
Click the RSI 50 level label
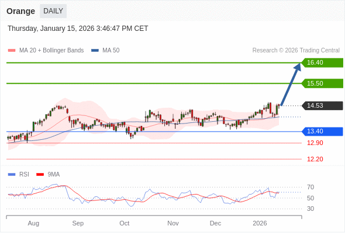[x=310, y=198]
